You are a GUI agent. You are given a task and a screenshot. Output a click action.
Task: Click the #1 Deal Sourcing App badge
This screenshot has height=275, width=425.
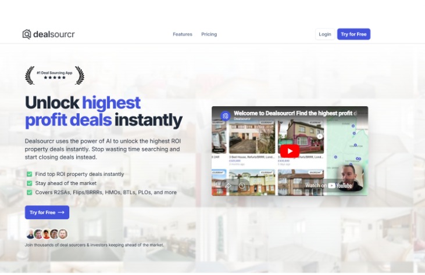pyautogui.click(x=55, y=75)
